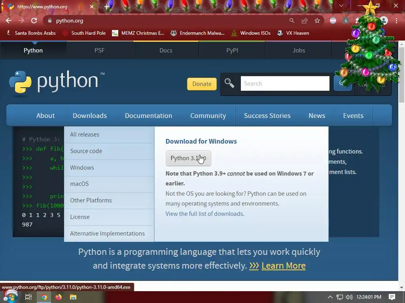Open Windows ISOs bookmark
This screenshot has height=303, width=405.
tap(251, 33)
